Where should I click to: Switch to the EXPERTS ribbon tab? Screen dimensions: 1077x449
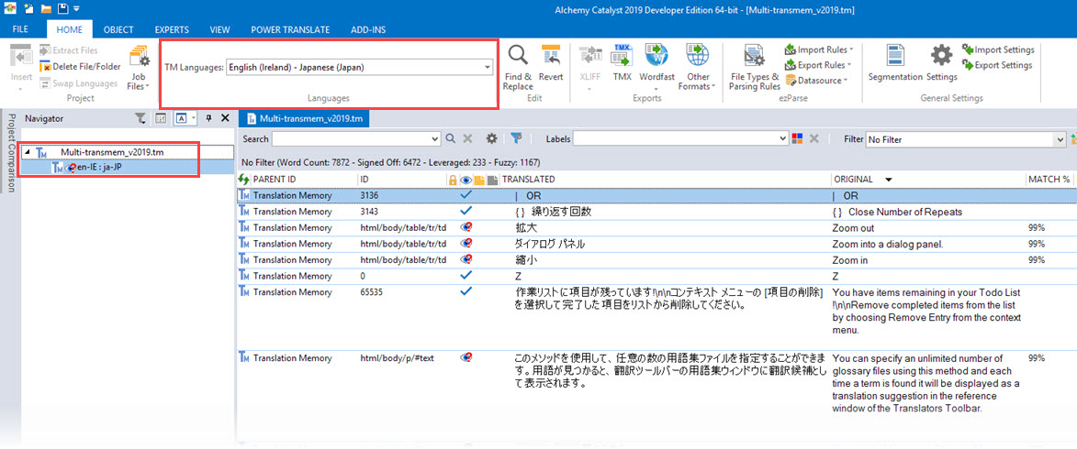click(172, 29)
